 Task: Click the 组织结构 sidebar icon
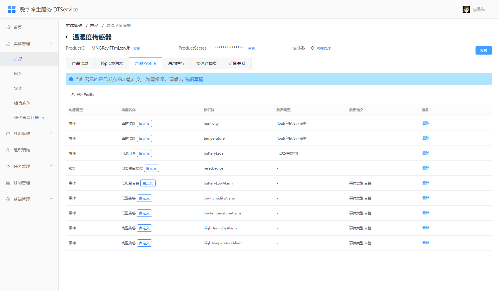(8, 150)
